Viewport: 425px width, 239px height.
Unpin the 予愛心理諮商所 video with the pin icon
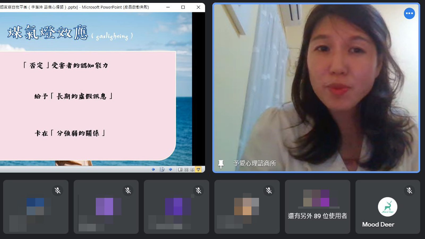221,164
